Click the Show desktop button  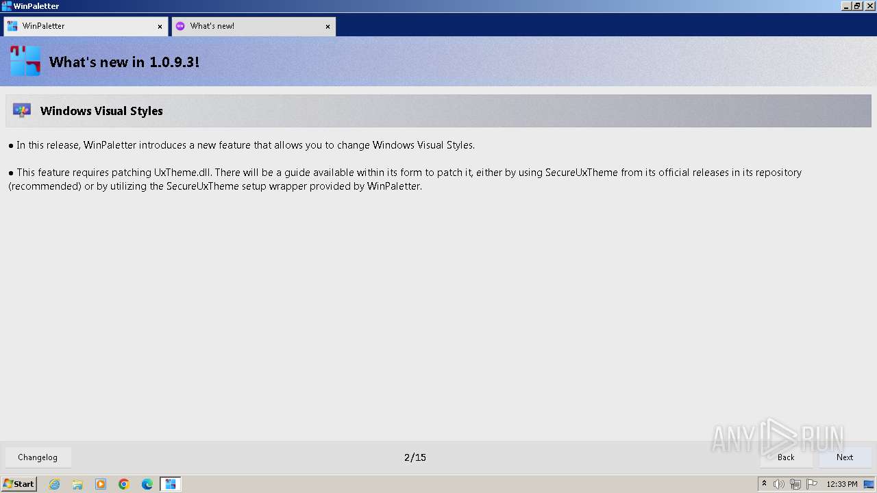[869, 484]
